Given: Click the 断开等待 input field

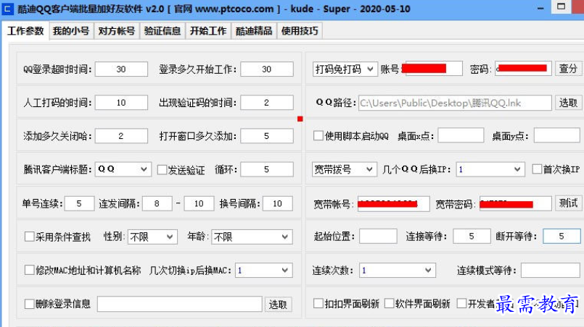Looking at the screenshot, I should click(562, 237).
